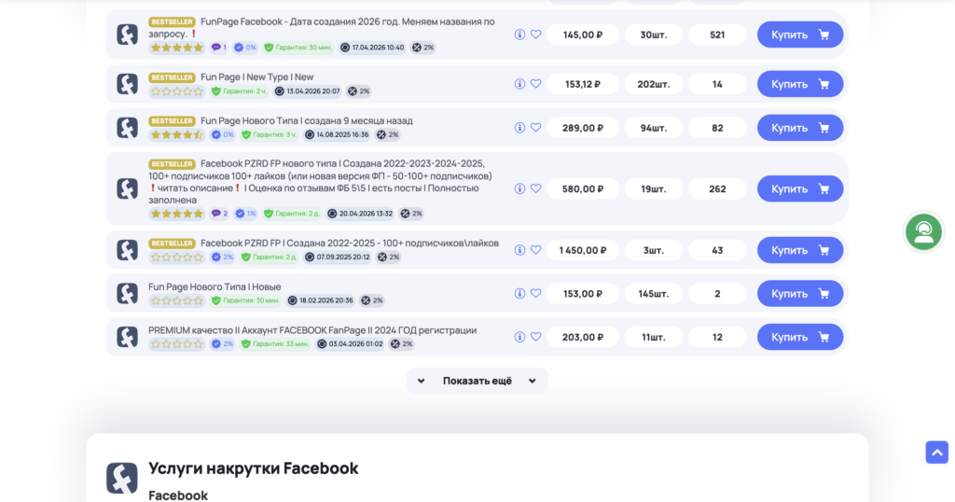
Task: Click Facebook logo of 9 месяца назад listing
Action: (127, 128)
